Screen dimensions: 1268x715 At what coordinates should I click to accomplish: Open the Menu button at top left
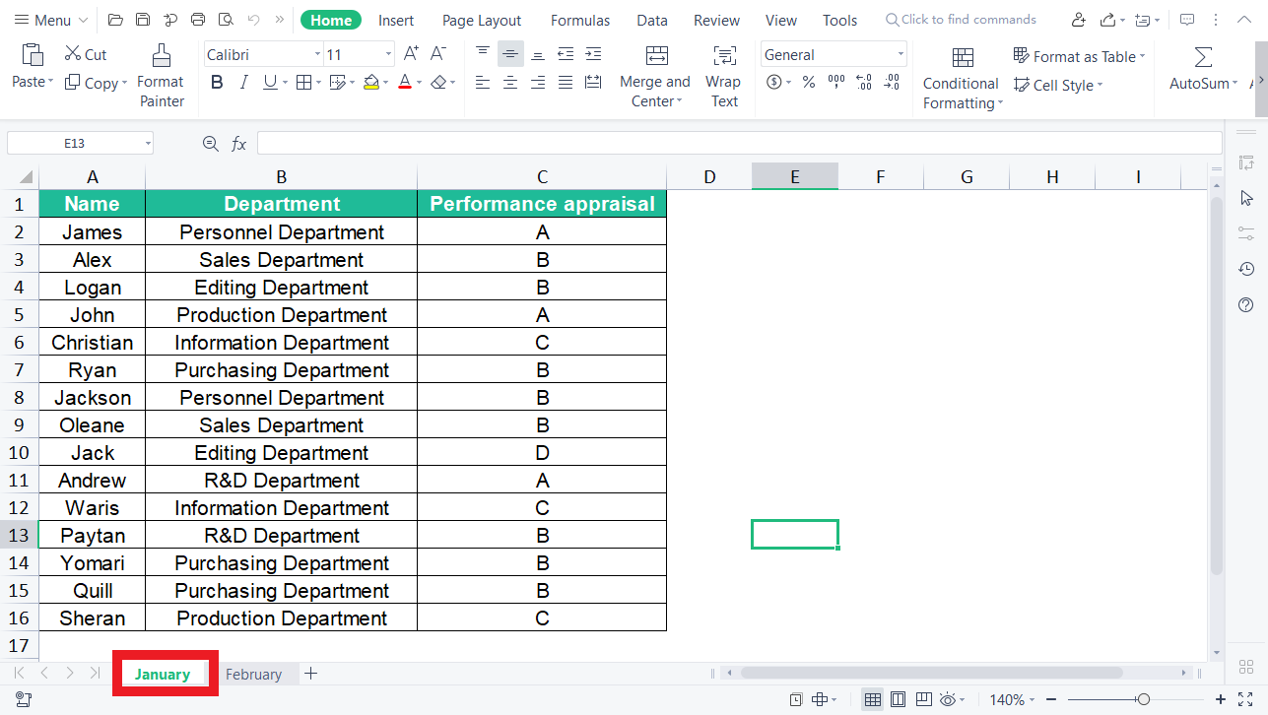pos(50,20)
